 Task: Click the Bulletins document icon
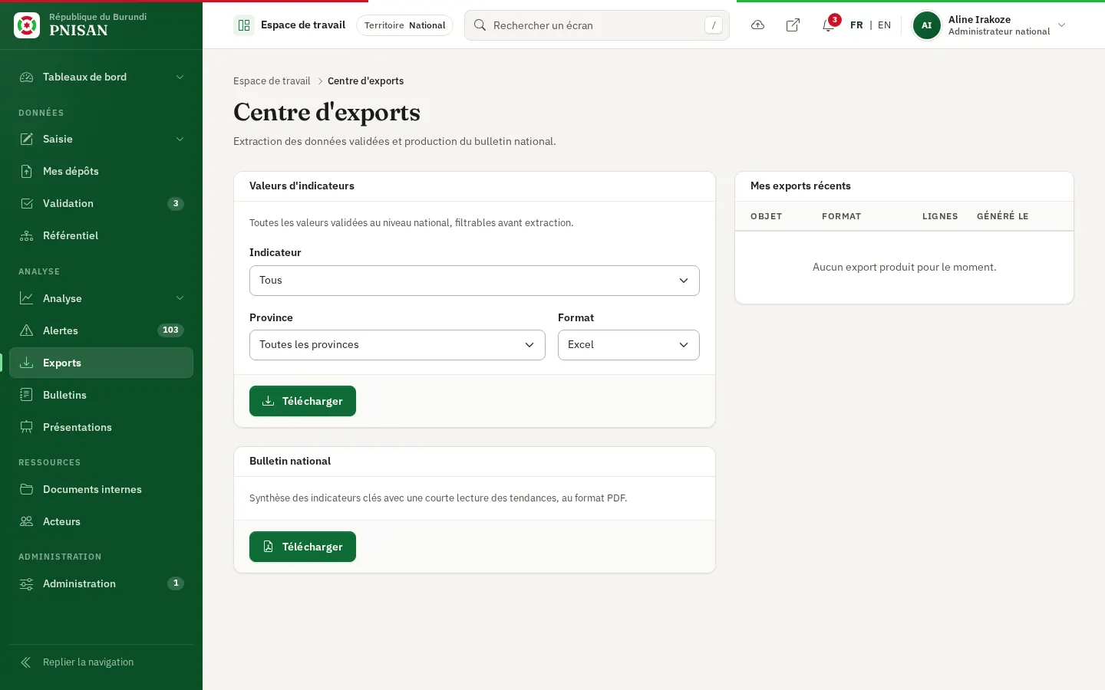[x=27, y=395]
